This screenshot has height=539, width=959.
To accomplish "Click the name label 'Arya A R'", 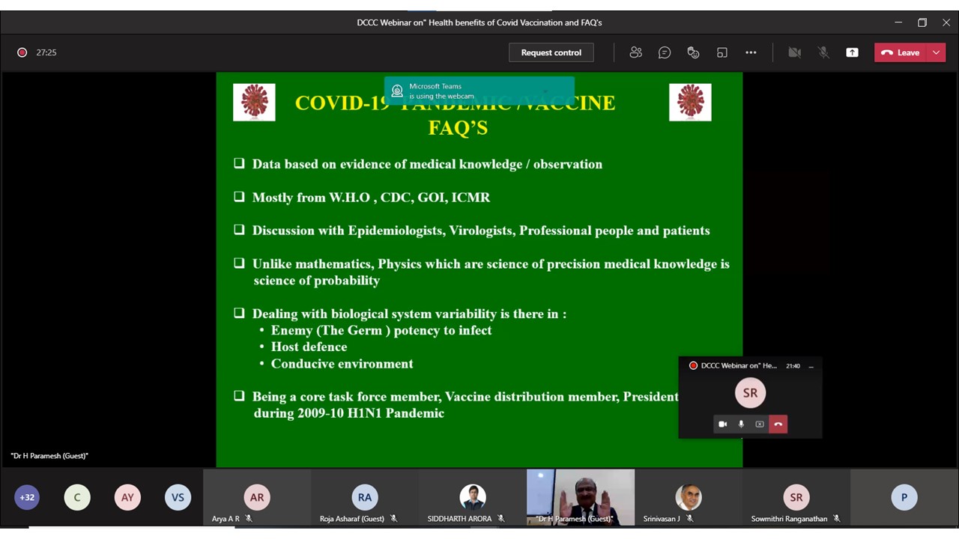I will point(226,519).
